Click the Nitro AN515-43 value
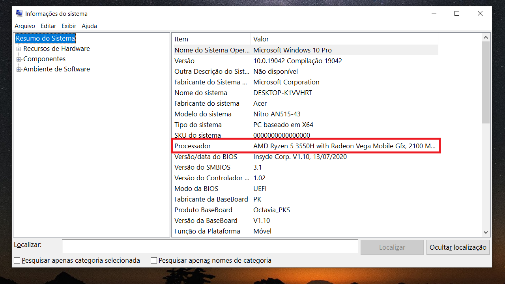 277,114
